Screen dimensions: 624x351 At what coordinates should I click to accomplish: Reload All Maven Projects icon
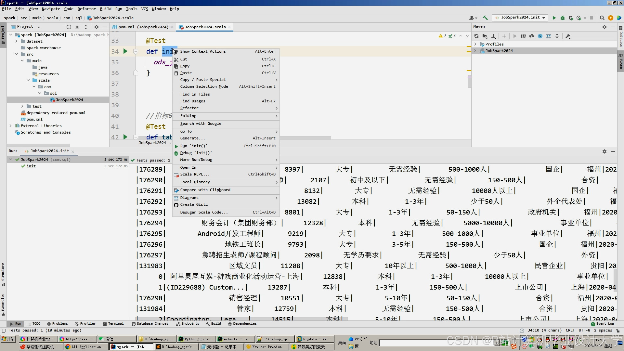(476, 36)
